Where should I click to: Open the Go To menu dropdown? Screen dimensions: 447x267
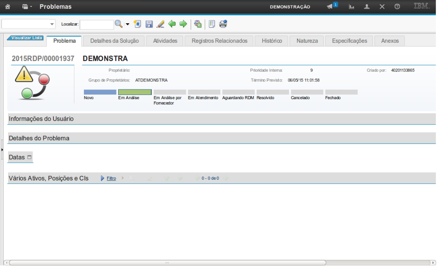[x=27, y=7]
